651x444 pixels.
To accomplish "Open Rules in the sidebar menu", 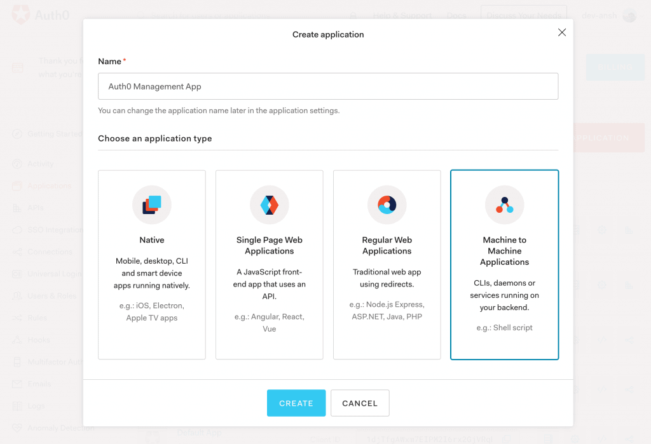I will point(37,318).
